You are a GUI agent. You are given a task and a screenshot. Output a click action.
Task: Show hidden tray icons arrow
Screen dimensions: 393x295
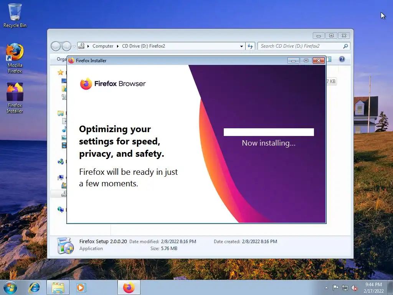point(326,288)
